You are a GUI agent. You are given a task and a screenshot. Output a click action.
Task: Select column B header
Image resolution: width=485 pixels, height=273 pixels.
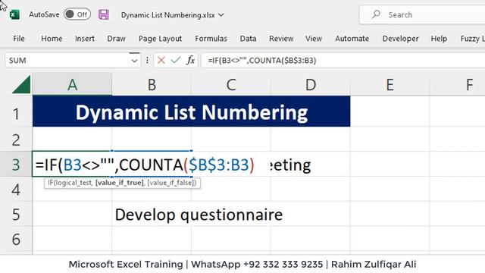click(x=152, y=84)
